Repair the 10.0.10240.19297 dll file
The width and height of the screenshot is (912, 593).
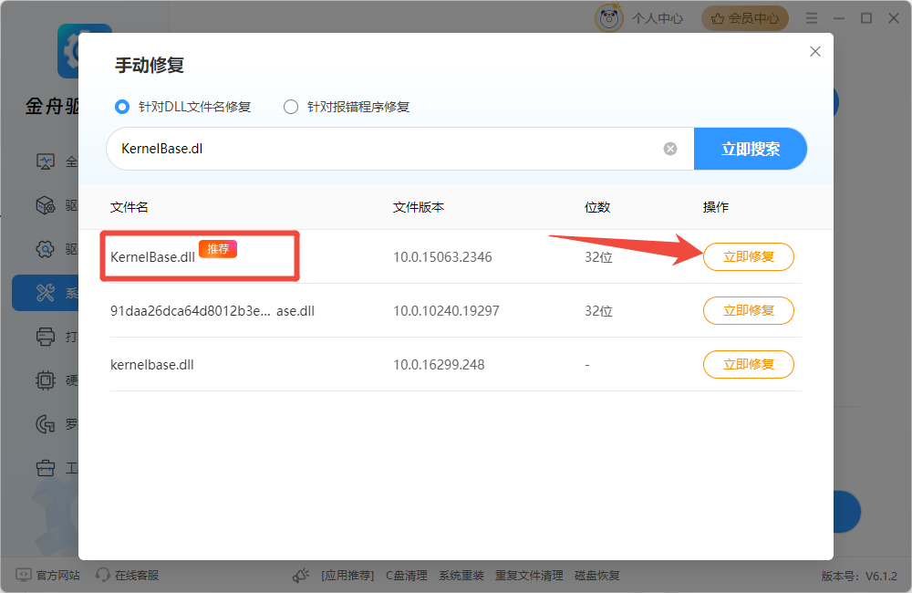point(749,311)
